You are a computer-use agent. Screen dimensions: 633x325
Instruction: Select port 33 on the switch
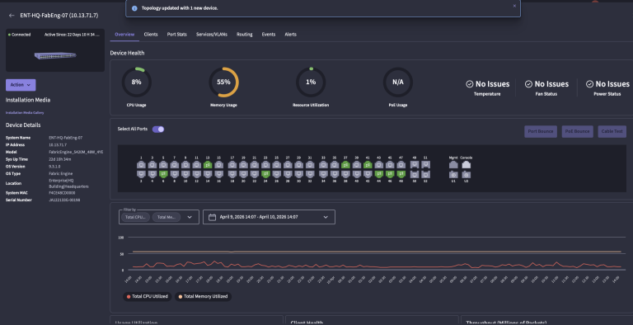coord(323,165)
